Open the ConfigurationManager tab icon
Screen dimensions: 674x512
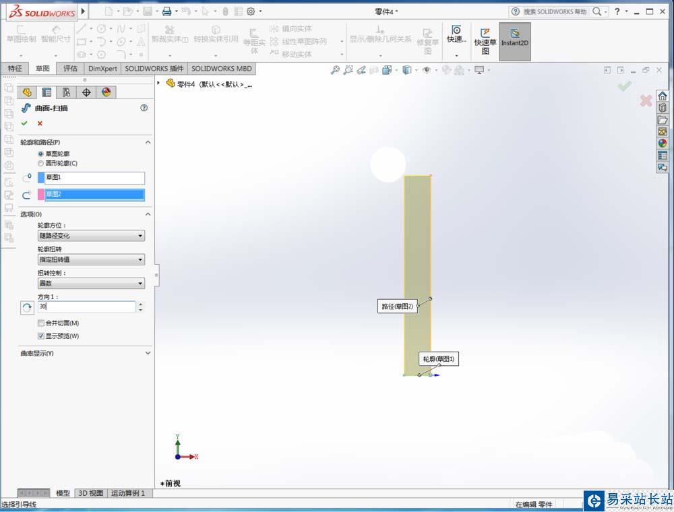[x=66, y=92]
